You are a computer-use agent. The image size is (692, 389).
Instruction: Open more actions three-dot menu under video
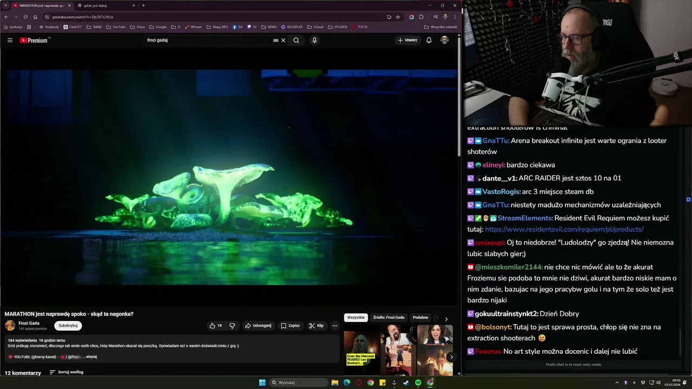pyautogui.click(x=335, y=326)
